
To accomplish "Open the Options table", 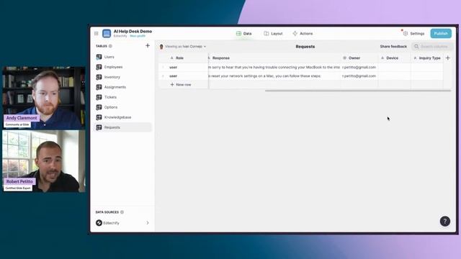I will (123, 107).
